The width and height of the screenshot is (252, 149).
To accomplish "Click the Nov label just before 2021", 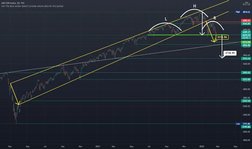I will coord(80,146).
